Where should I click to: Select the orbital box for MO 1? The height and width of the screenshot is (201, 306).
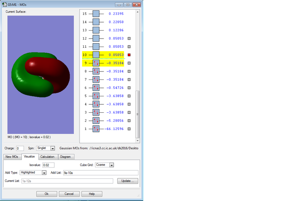(96, 129)
